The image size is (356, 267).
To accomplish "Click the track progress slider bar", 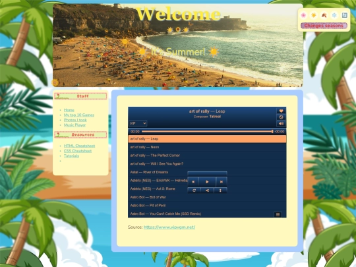I will coord(207,131).
